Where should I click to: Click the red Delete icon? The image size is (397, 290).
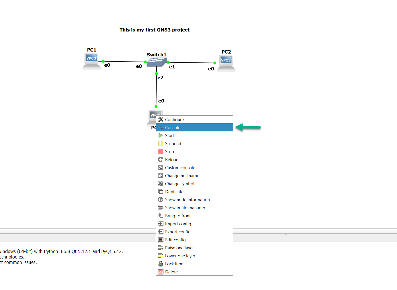tap(161, 272)
